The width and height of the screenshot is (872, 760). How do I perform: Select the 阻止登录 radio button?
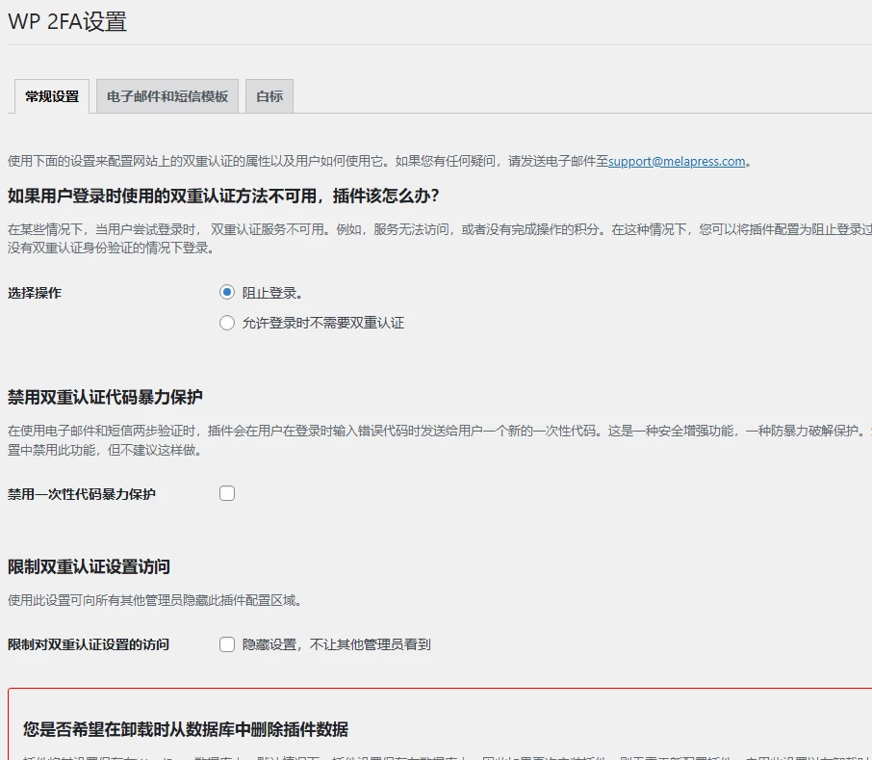tap(227, 291)
